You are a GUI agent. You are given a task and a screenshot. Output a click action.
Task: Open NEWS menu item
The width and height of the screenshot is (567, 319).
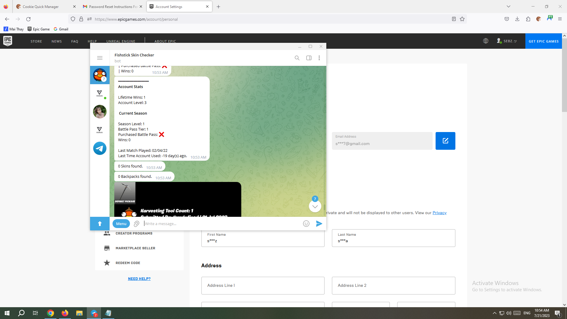click(57, 41)
